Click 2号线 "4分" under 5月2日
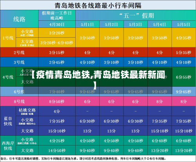This screenshot has width=196, height=162. coord(111,52)
